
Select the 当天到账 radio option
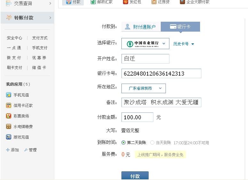coord(152,143)
